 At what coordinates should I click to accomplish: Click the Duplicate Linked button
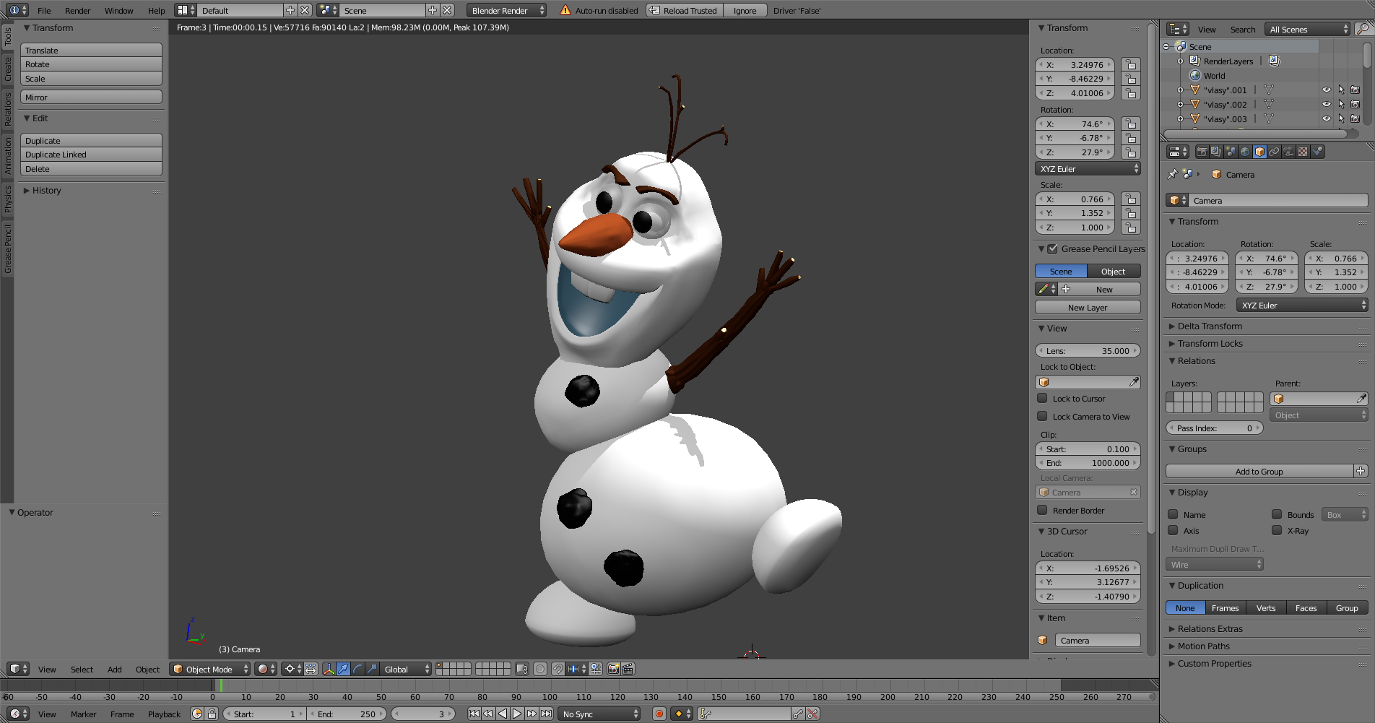tap(90, 154)
